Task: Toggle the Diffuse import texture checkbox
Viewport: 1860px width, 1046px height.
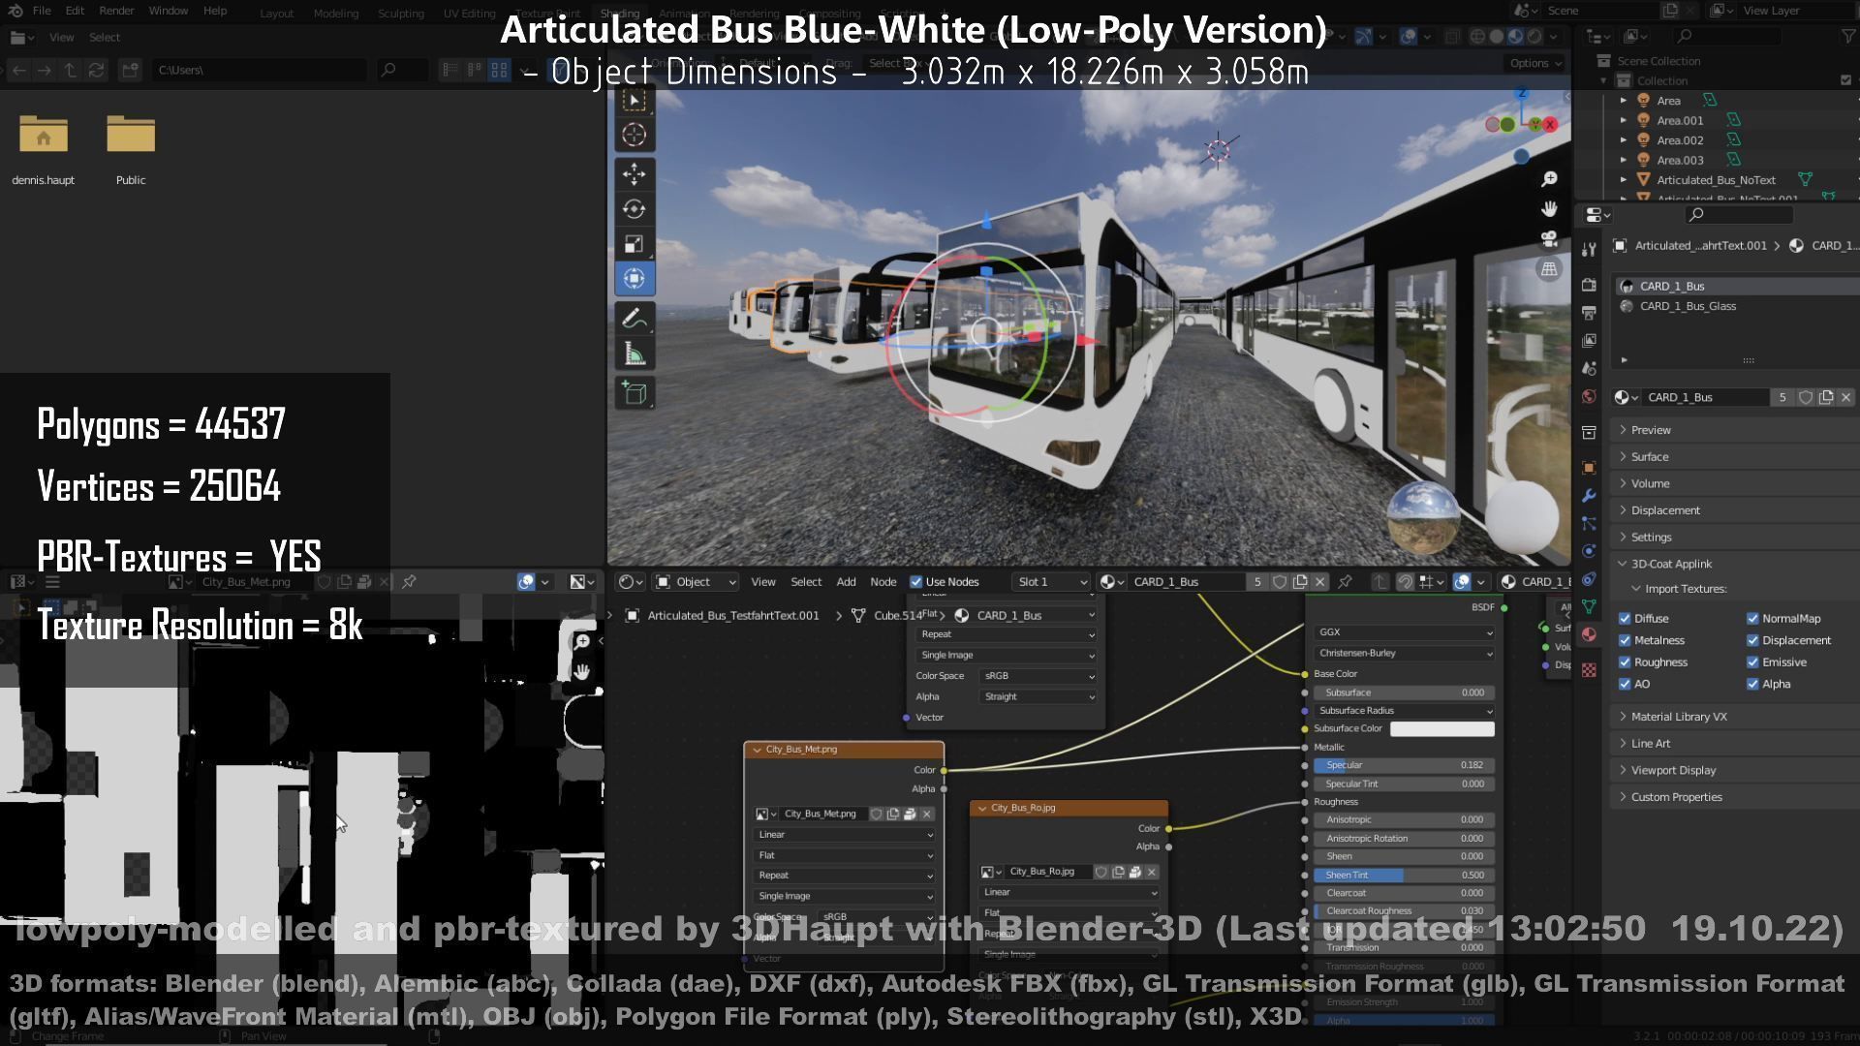Action: (x=1625, y=619)
